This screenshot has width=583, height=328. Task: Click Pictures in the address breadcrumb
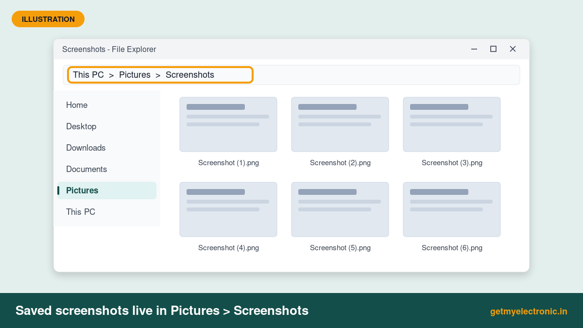[135, 75]
